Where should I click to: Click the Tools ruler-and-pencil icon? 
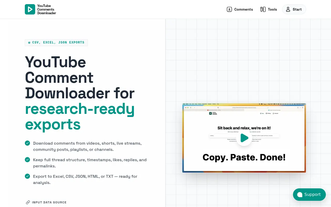(x=263, y=9)
